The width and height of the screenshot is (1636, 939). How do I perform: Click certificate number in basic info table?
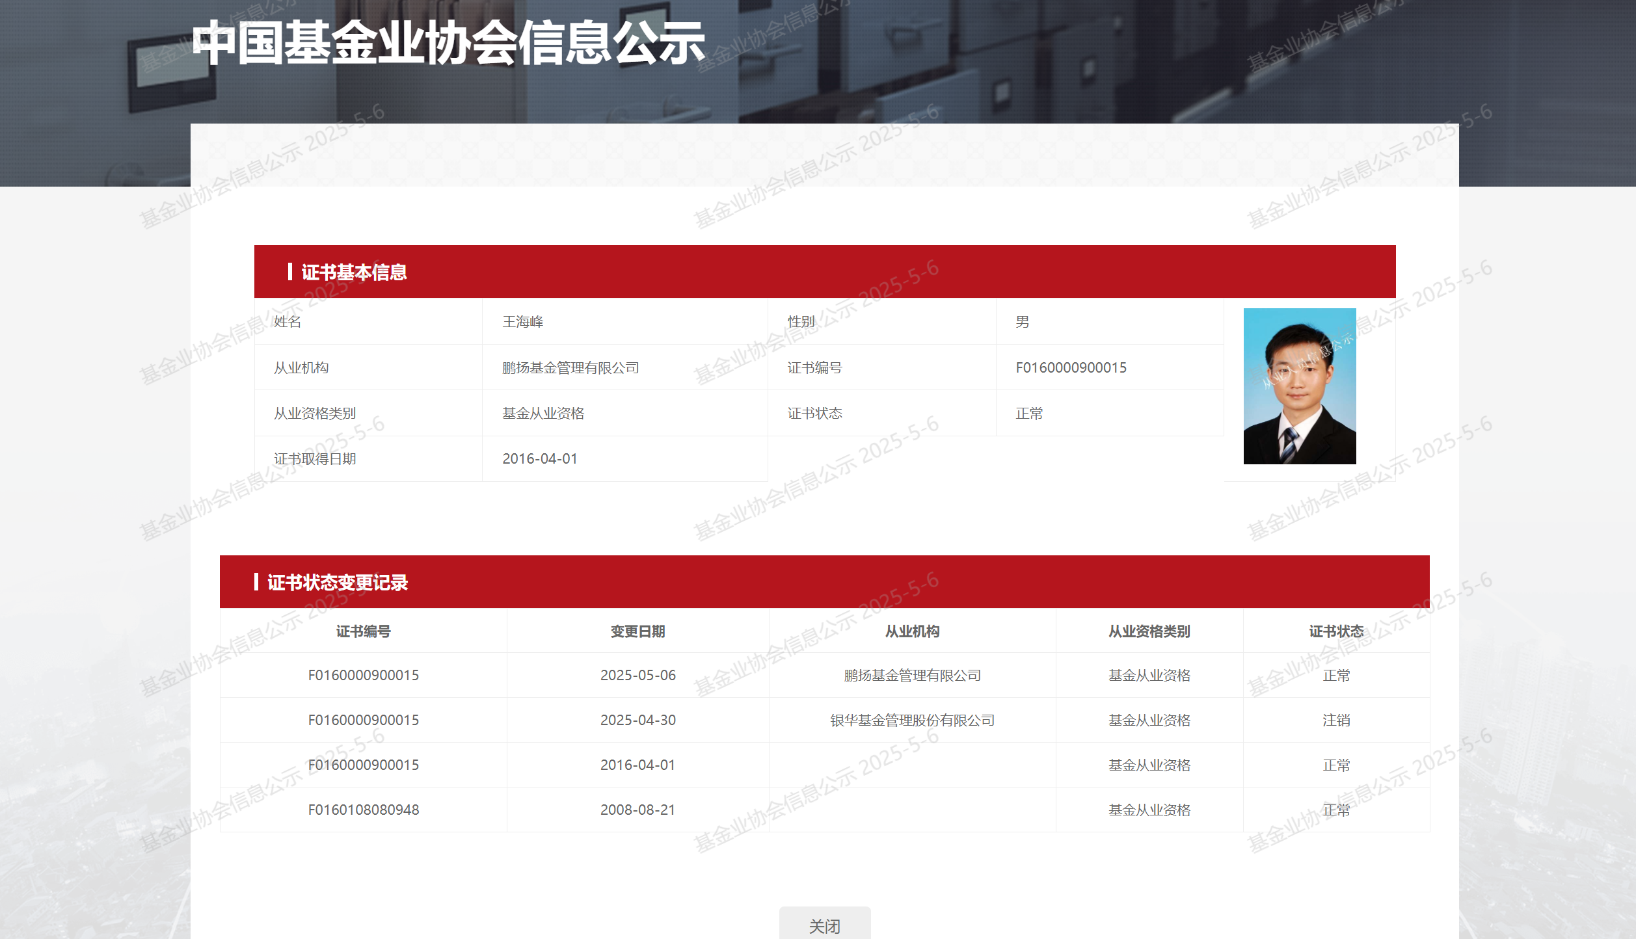pos(1071,367)
